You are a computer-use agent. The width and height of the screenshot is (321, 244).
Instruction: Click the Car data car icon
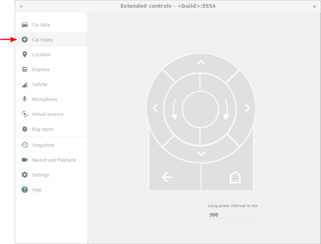pos(25,25)
